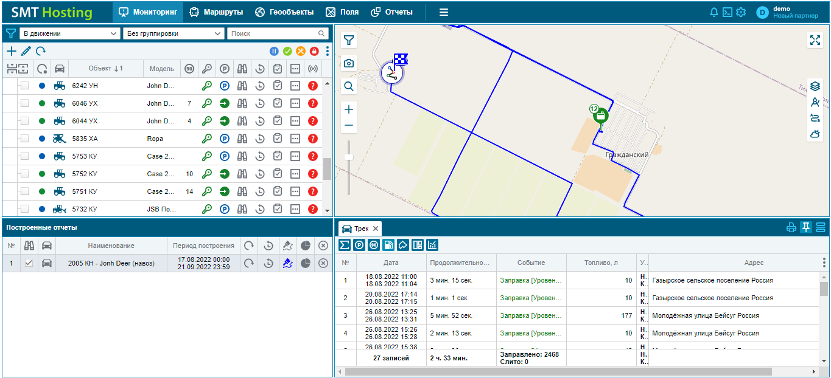Click the binoculars icon for 6044 УХ
This screenshot has width=831, height=378.
point(242,121)
